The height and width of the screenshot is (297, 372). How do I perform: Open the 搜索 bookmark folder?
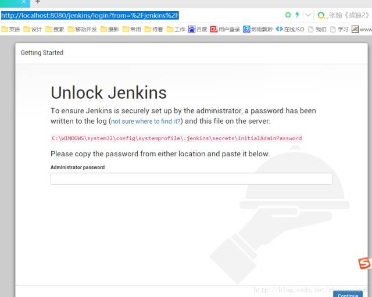(x=55, y=29)
